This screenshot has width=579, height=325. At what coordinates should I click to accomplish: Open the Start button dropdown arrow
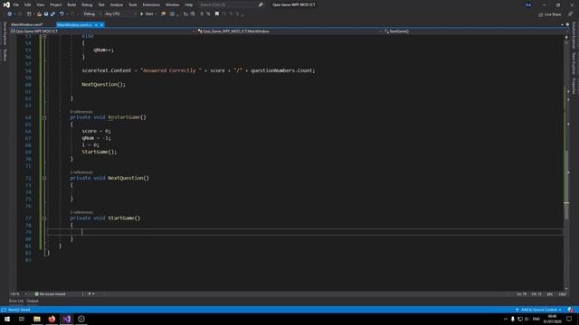[156, 14]
